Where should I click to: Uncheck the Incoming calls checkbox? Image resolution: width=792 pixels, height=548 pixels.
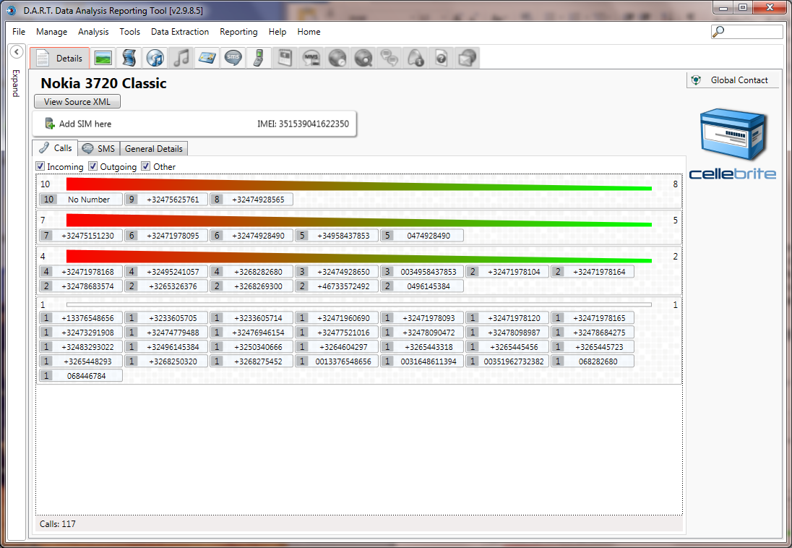pos(40,166)
